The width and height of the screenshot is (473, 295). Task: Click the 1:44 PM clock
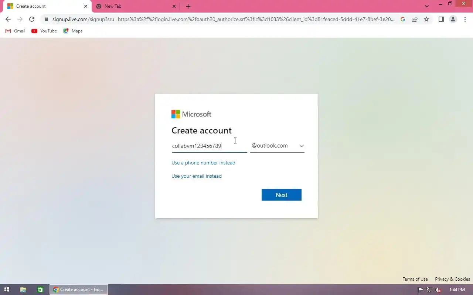pos(457,290)
